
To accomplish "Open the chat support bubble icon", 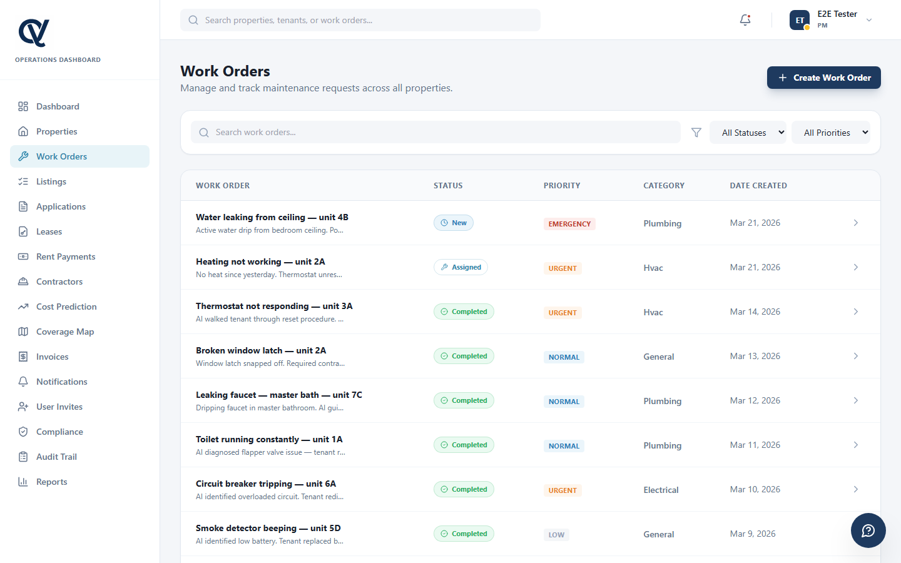I will pos(868,530).
